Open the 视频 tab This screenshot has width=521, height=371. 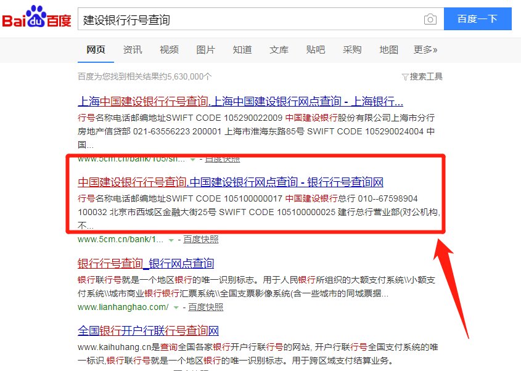[x=169, y=50]
